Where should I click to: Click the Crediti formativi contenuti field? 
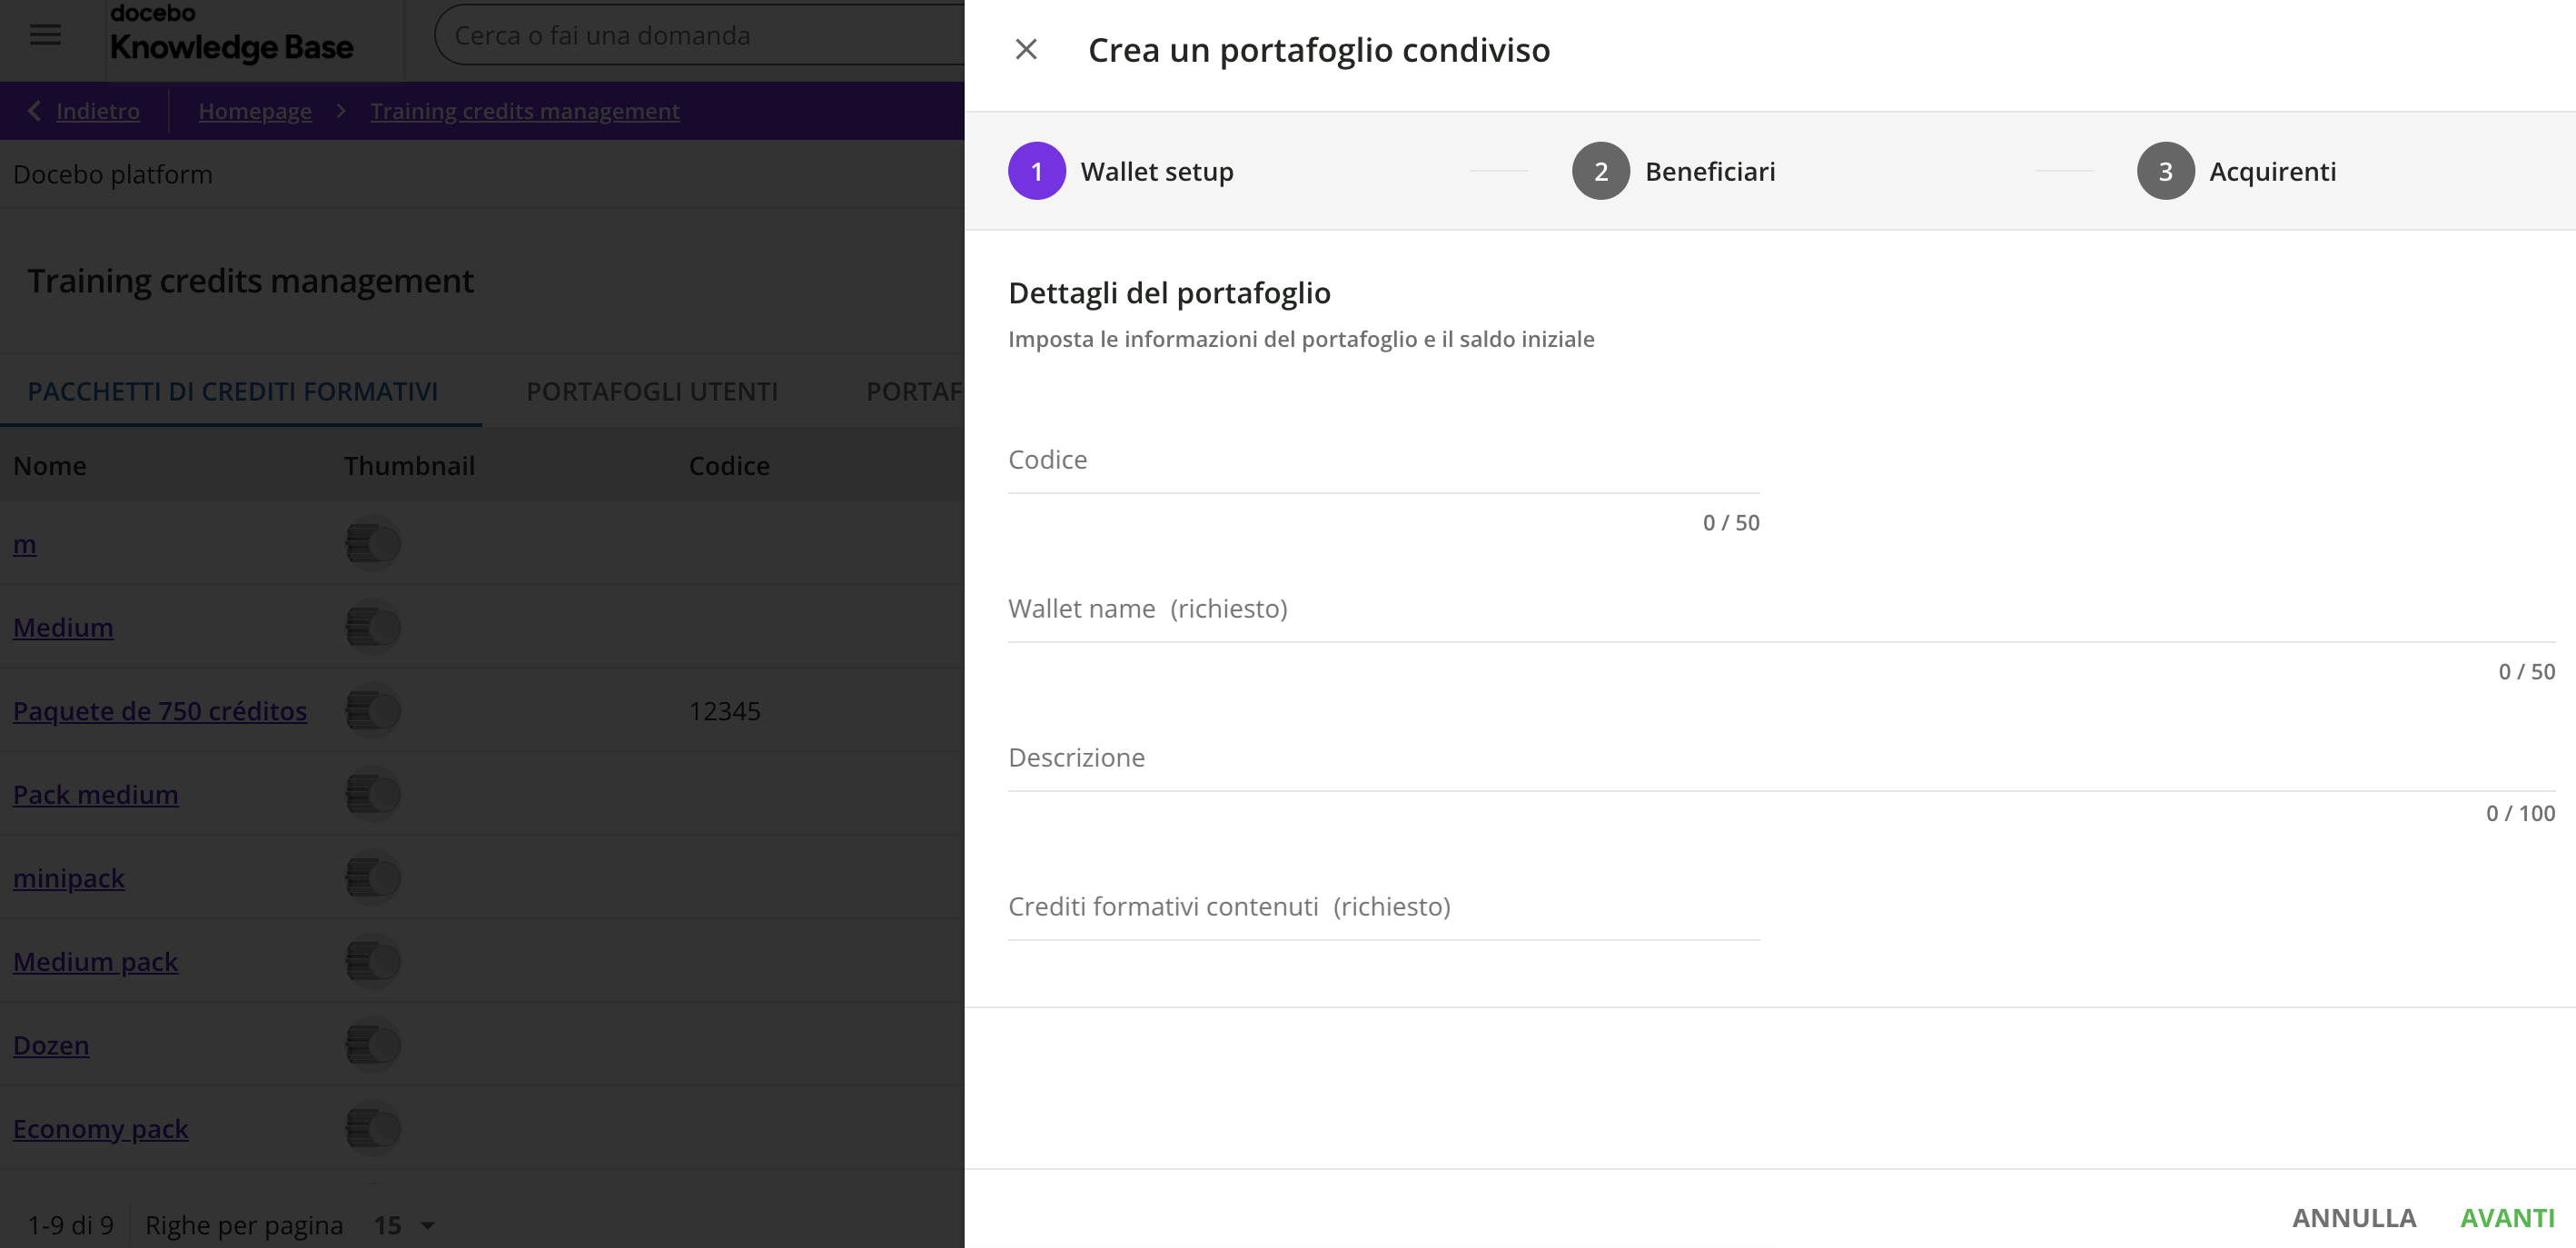1383,908
